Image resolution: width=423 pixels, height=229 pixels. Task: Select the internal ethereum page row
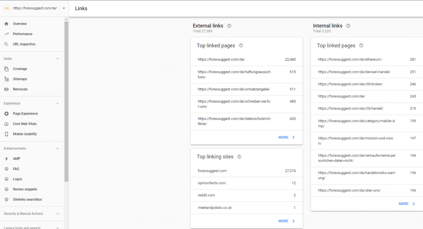(367, 60)
